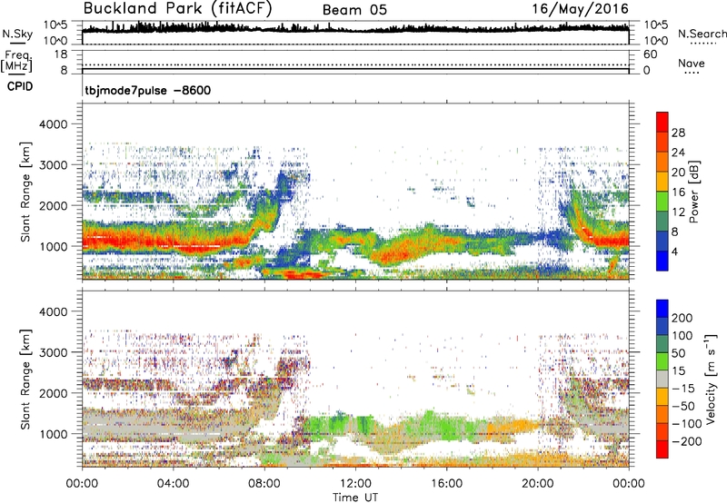Screen dimensions: 727x503
Task: Click the '12:00' time tick label
Action: coord(355,484)
